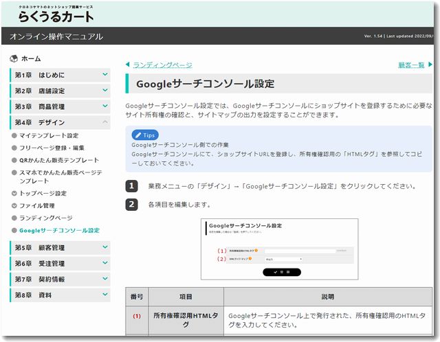Image resolution: width=440 pixels, height=342 pixels.
Task: Click the Googleサーチコンソール設定 page heading
Action: coord(205,84)
